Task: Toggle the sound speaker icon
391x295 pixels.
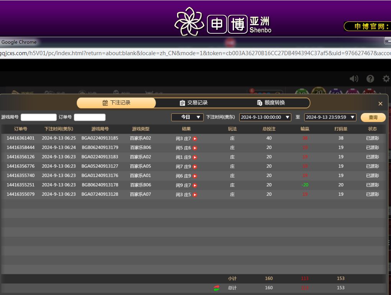Action: click(353, 79)
